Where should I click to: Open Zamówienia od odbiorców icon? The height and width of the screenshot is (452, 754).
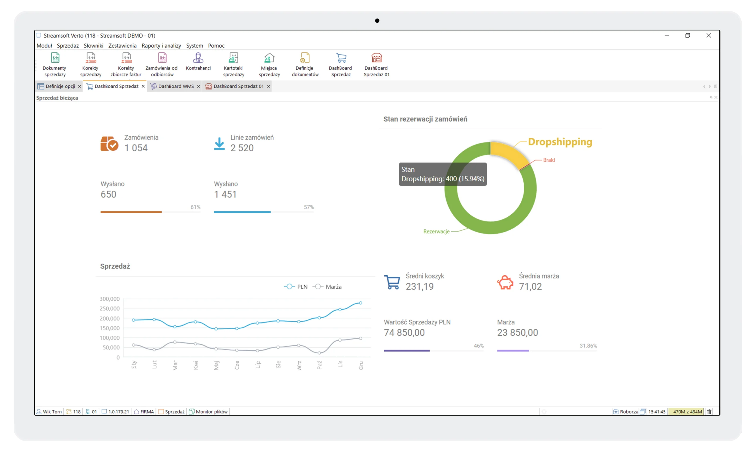pyautogui.click(x=162, y=58)
